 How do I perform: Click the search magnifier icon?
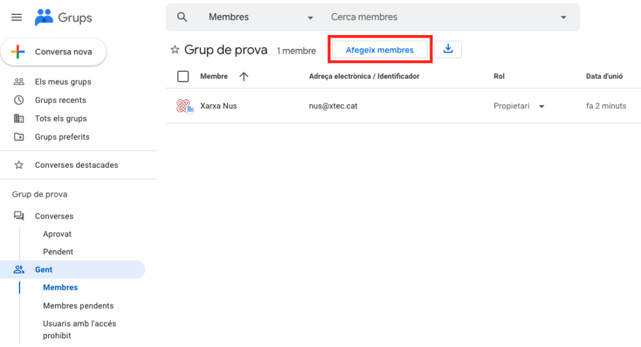tap(182, 18)
